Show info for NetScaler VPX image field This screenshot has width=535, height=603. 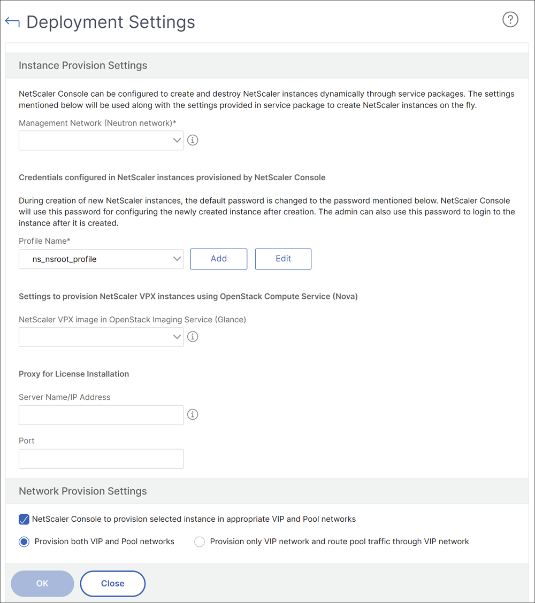coord(193,337)
